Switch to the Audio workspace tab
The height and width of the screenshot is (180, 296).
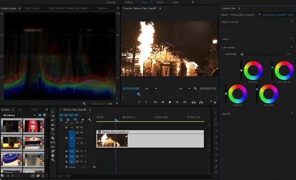(176, 2)
